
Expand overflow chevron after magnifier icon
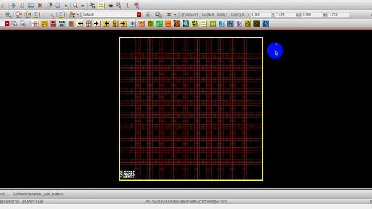tap(83, 5)
